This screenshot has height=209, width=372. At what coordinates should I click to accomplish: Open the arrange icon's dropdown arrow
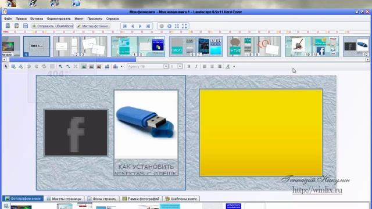121,67
